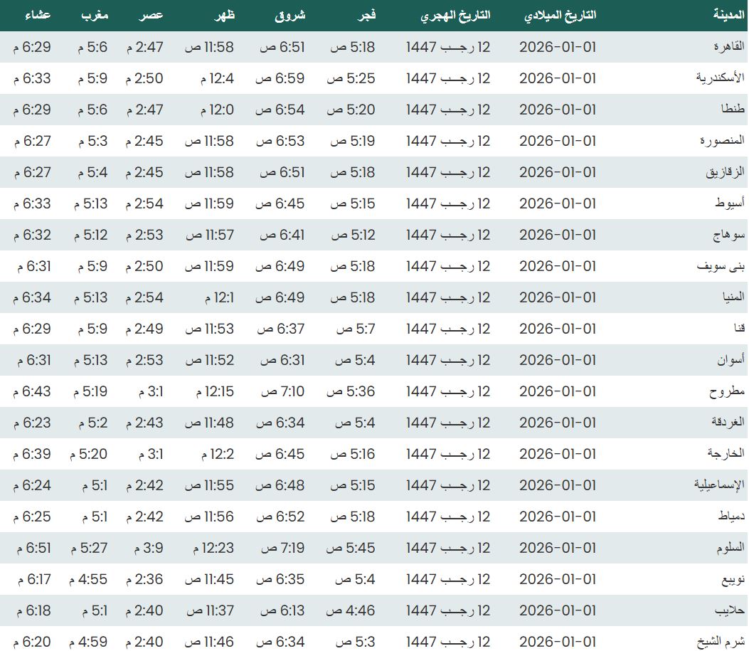Select the عشاء column header

pos(38,15)
